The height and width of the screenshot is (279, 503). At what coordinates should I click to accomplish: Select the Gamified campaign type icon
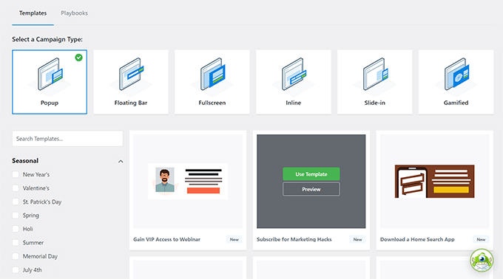[x=456, y=75]
